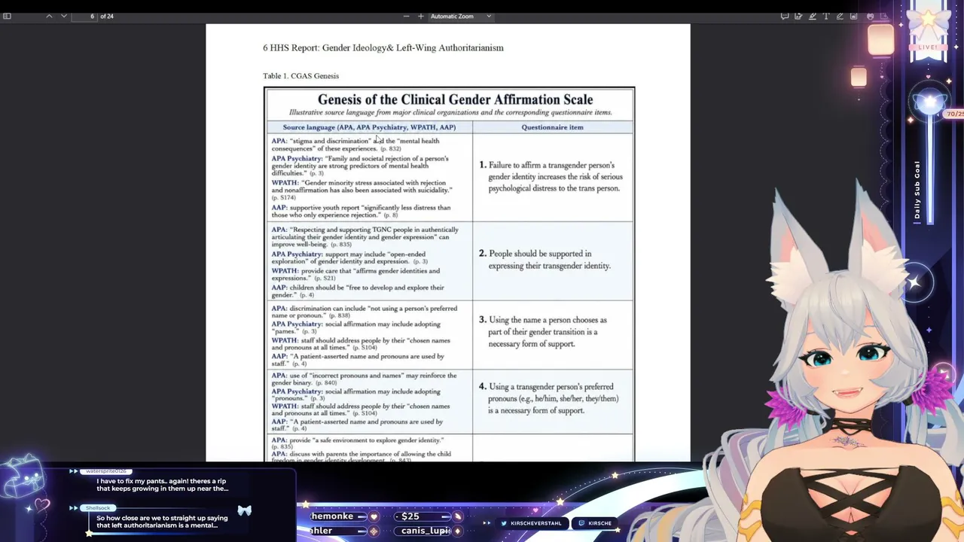Select the freehand draw tool
964x542 pixels.
[840, 16]
